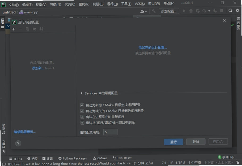242x166 pixels.
Task: Click the 应用(A) apply button
Action: coord(218,142)
